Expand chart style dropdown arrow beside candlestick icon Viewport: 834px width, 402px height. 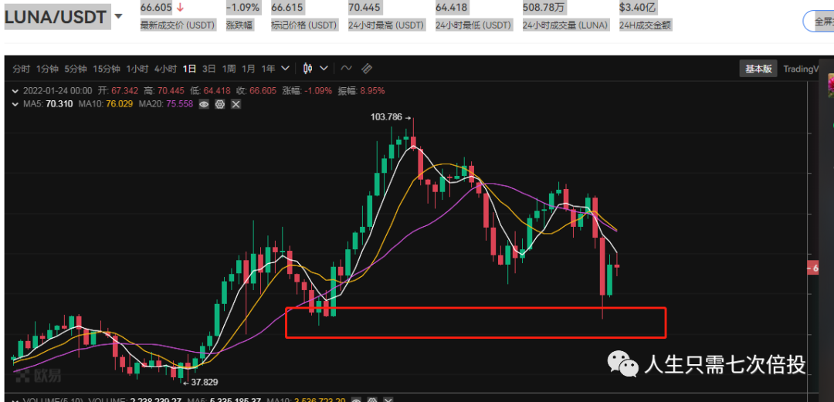tap(324, 69)
